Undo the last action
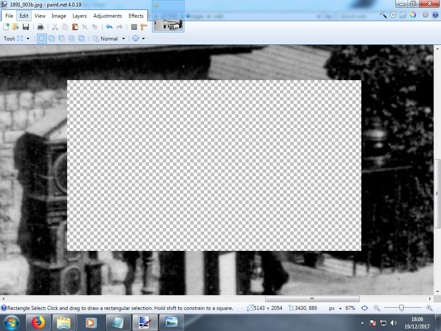441x331 pixels. (x=109, y=26)
